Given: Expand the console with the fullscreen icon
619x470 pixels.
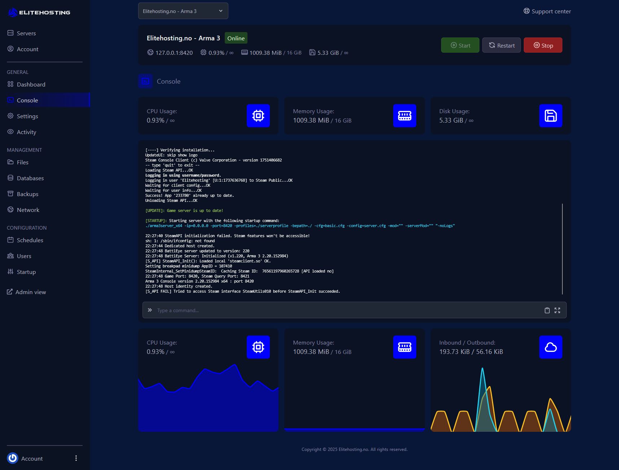Looking at the screenshot, I should 557,310.
